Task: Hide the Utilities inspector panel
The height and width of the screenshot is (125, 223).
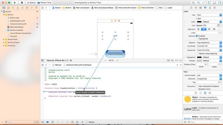Action: [219, 2]
